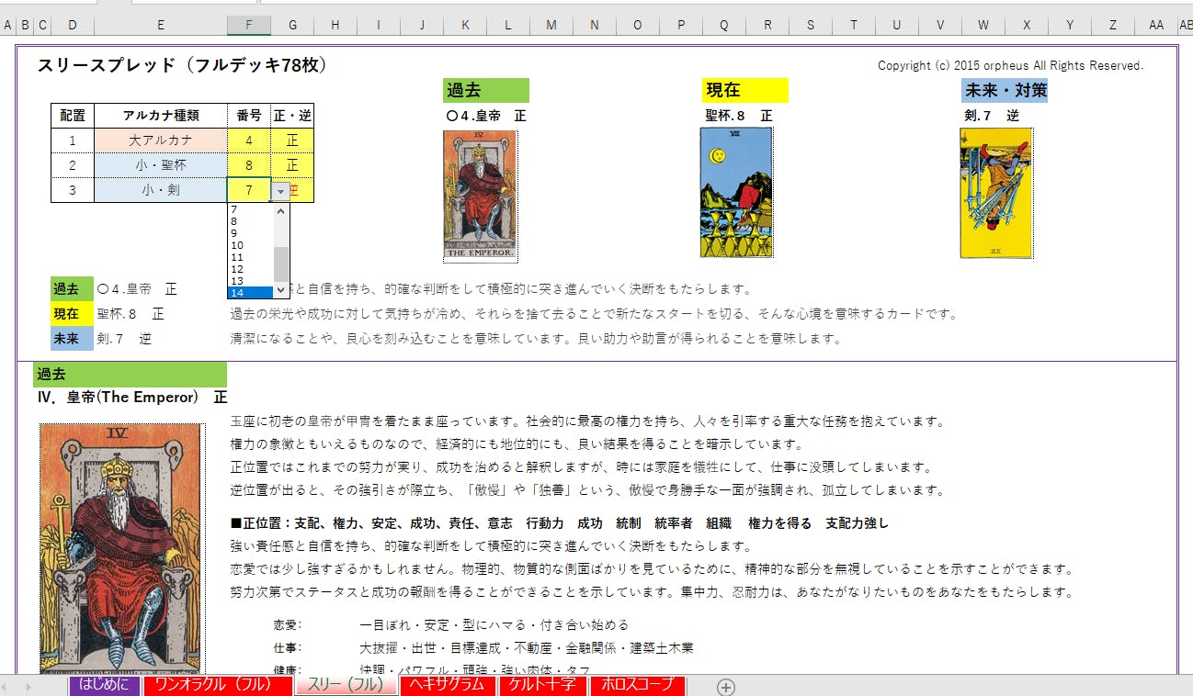1193x696 pixels.
Task: Click the yellow 現在 heading label
Action: click(745, 90)
